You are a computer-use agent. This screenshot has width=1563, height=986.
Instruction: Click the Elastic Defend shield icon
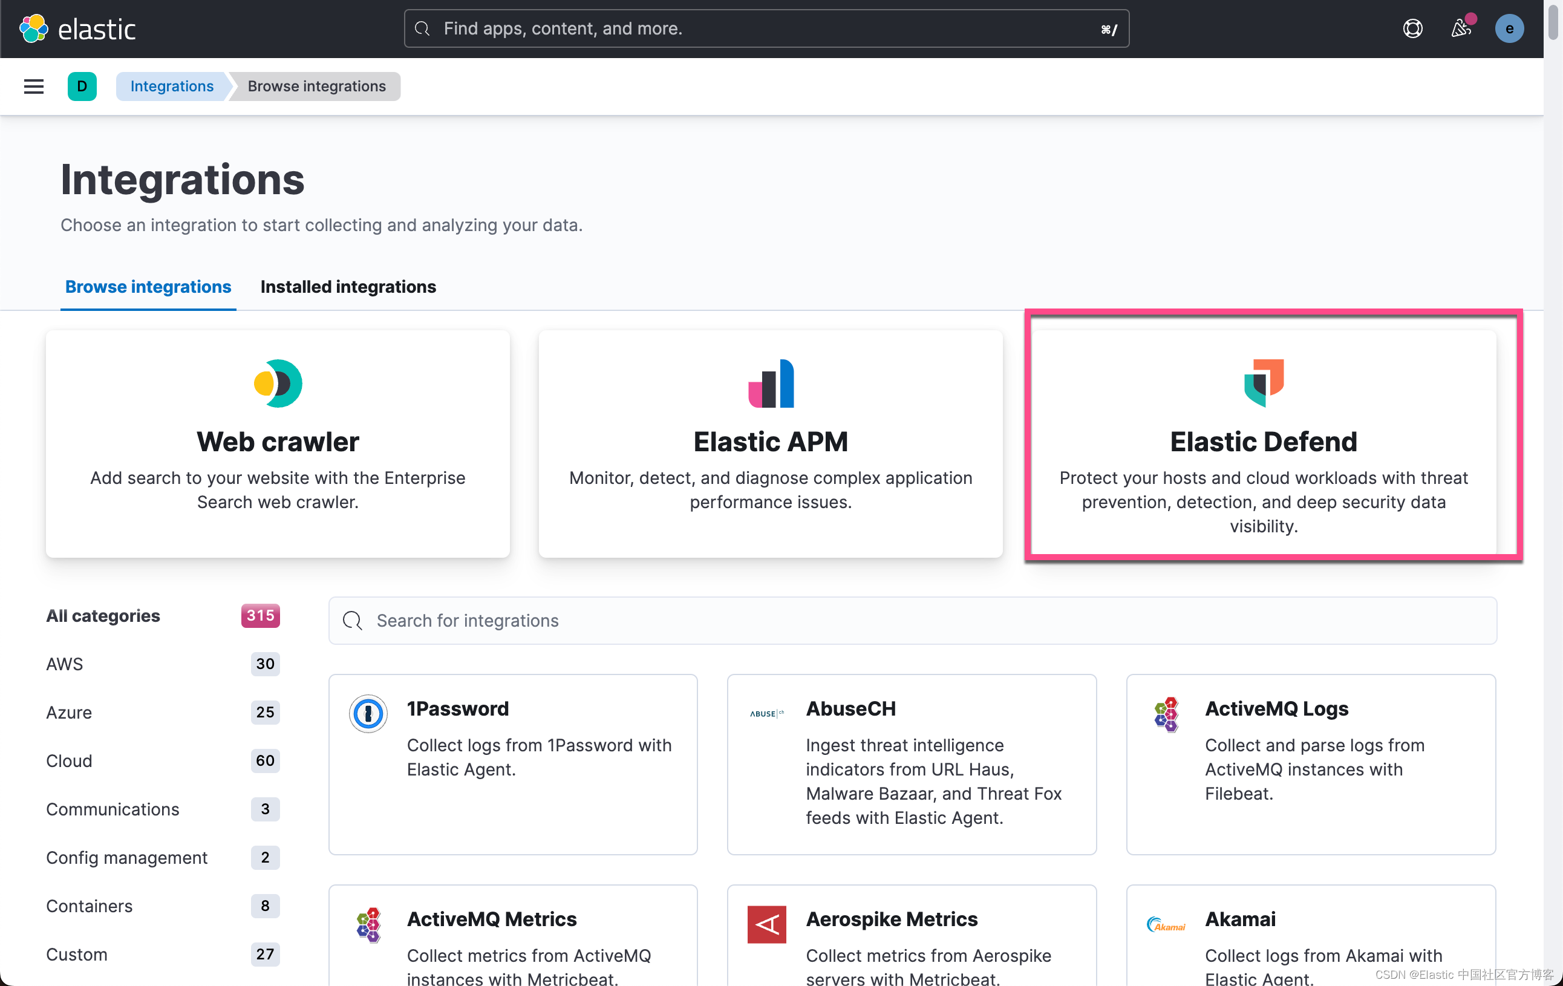[1263, 383]
